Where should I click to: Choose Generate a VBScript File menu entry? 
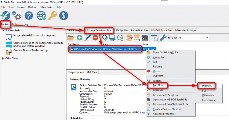click(171, 95)
